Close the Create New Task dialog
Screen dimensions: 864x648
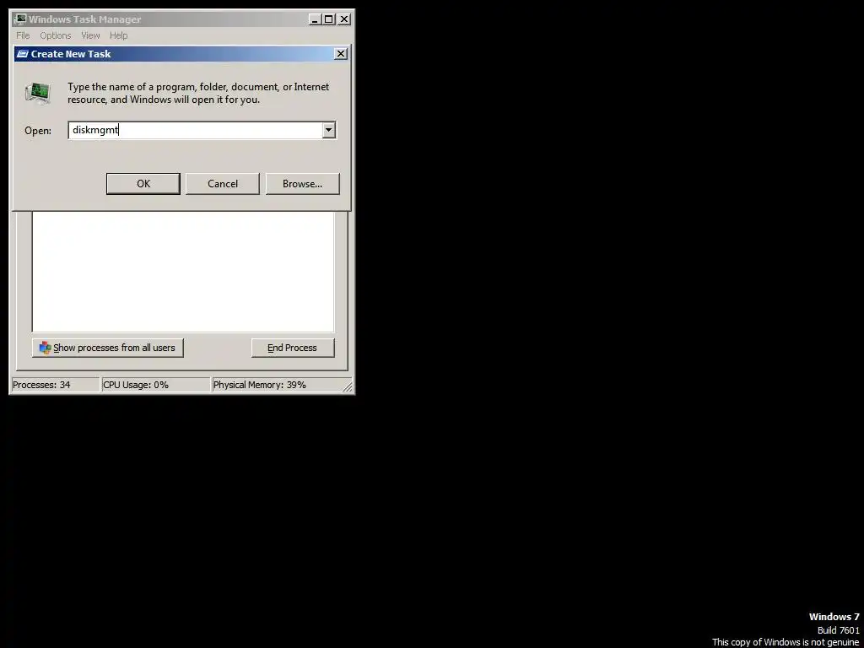(x=341, y=53)
